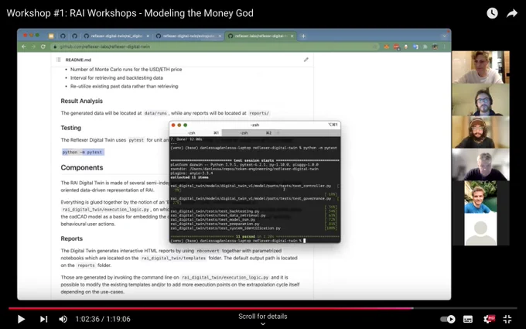This screenshot has height=329, width=526.
Task: Click the Scroll for details chevron
Action: (263, 324)
